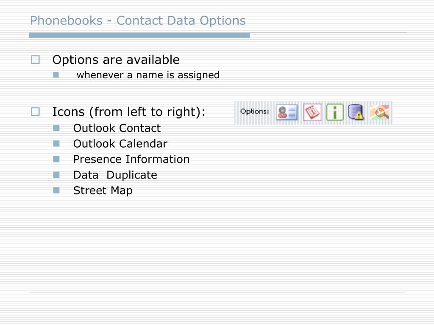Click the Outlook Contact option icon
The image size is (434, 325).
287,113
